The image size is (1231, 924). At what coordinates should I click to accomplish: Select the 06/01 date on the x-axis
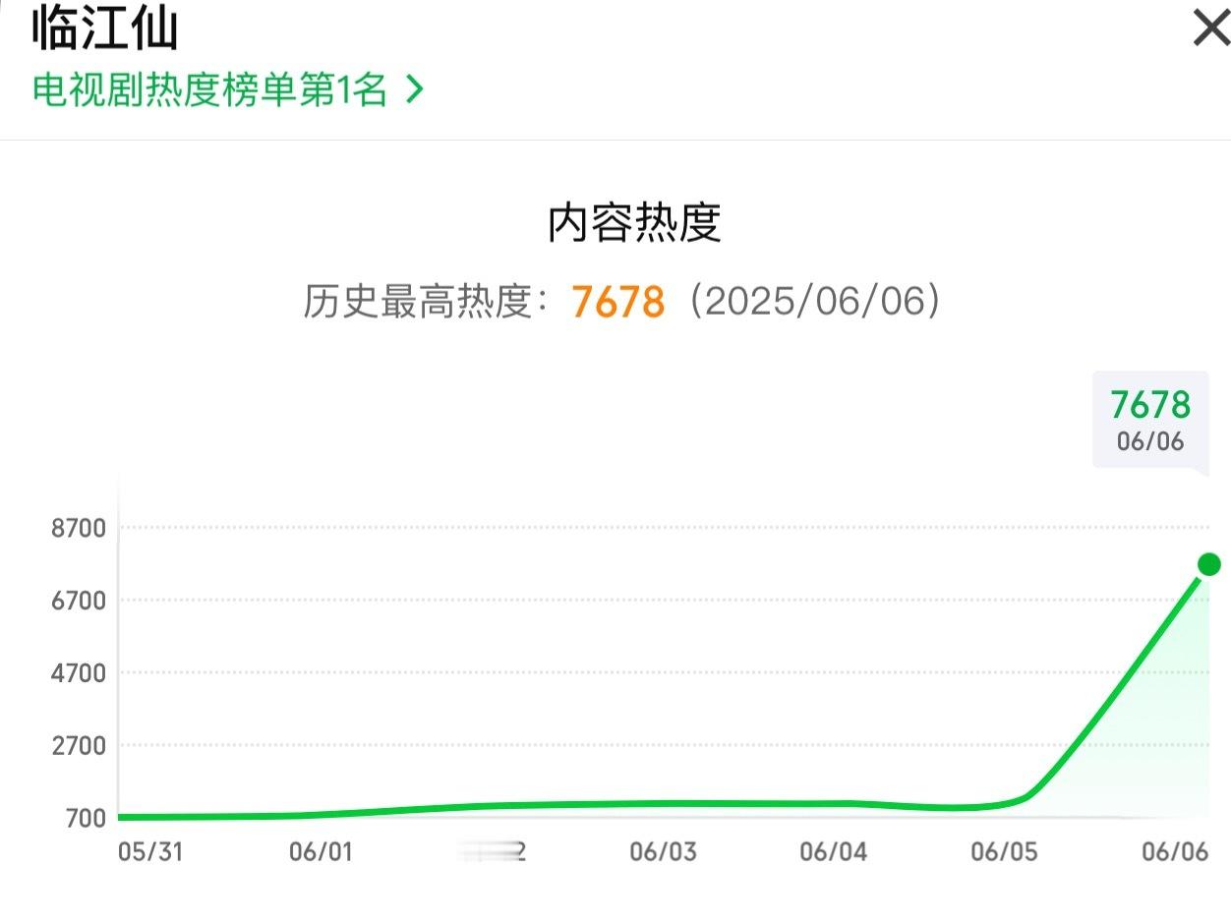point(322,851)
